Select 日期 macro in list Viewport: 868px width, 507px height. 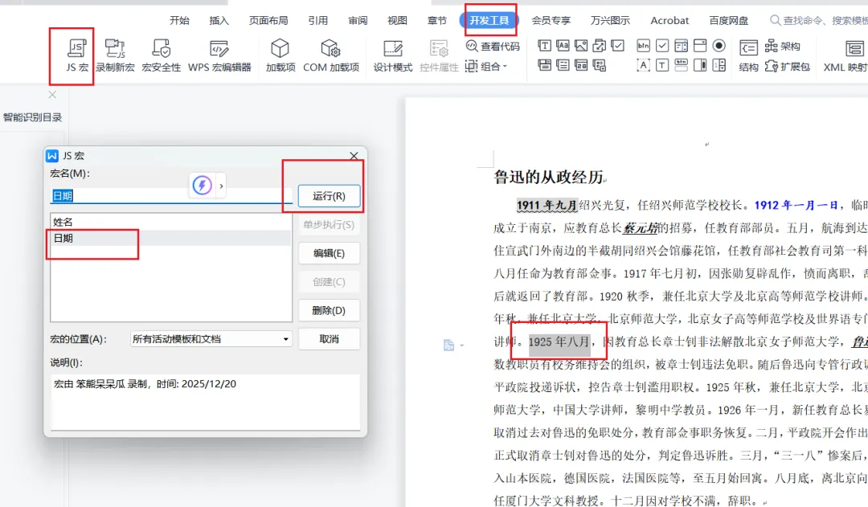(170, 238)
